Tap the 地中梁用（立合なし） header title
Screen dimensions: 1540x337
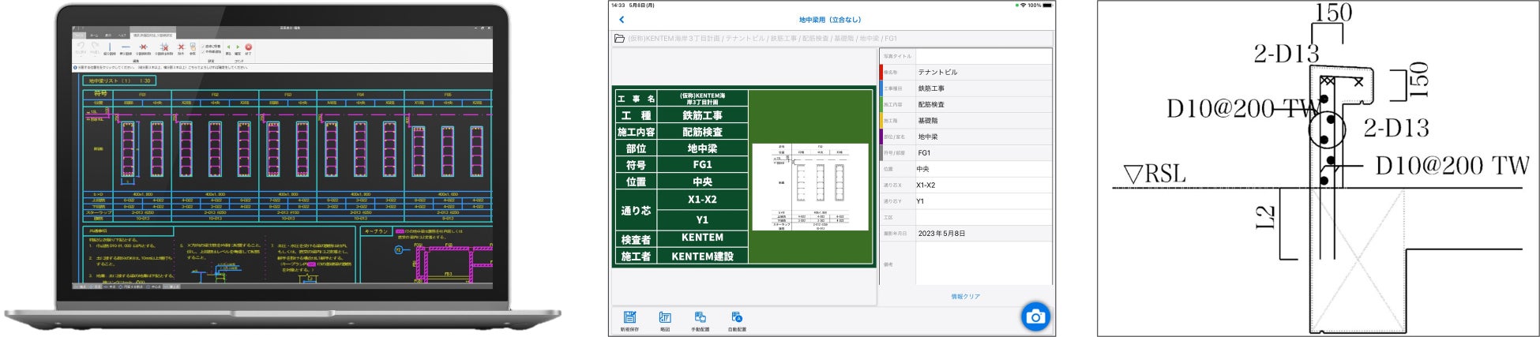click(830, 20)
